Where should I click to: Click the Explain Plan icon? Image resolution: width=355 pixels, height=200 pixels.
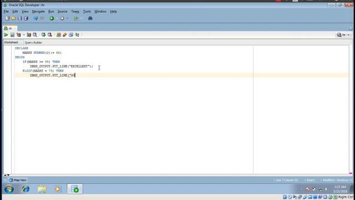click(18, 34)
